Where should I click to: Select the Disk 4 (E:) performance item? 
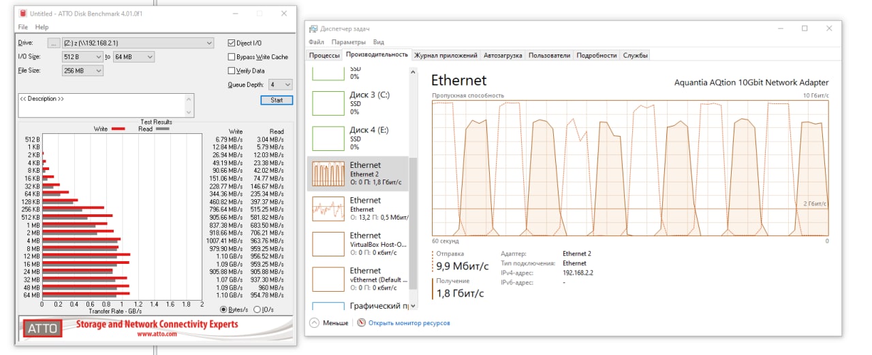pyautogui.click(x=358, y=138)
